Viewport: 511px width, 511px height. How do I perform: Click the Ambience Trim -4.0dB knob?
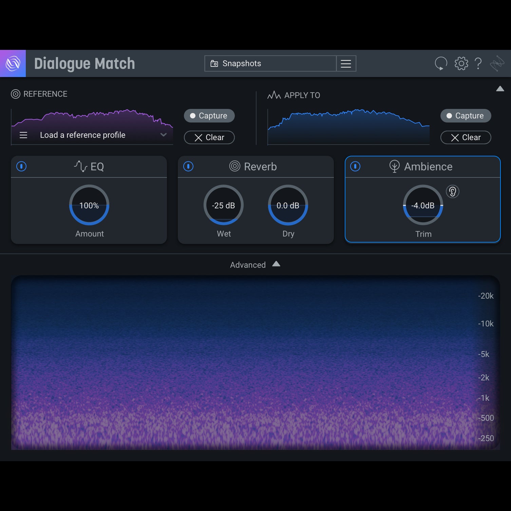pos(423,205)
